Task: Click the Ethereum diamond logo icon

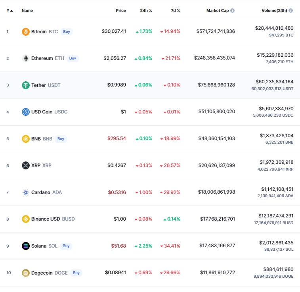Action: 26,58
